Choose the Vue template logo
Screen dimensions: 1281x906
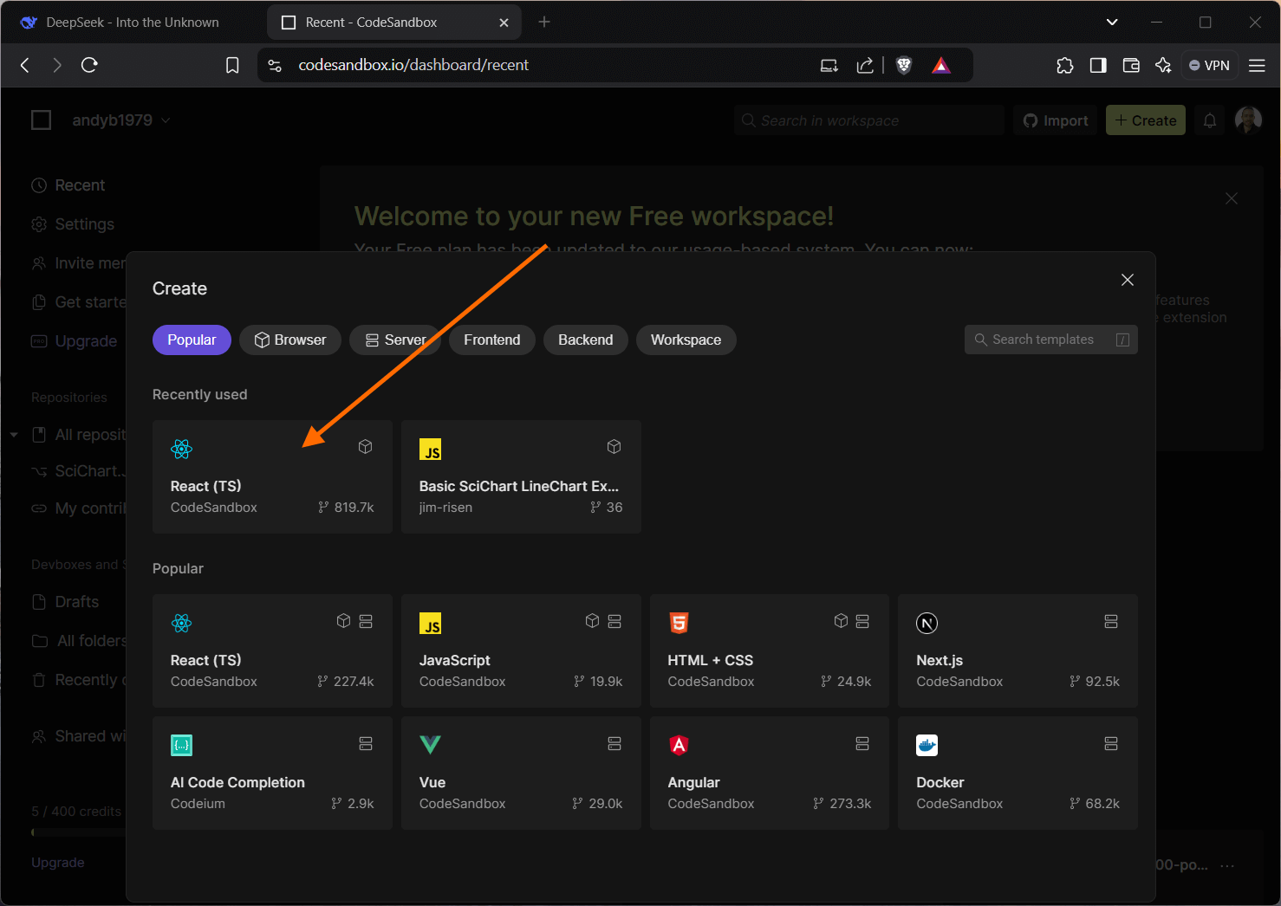pyautogui.click(x=430, y=745)
